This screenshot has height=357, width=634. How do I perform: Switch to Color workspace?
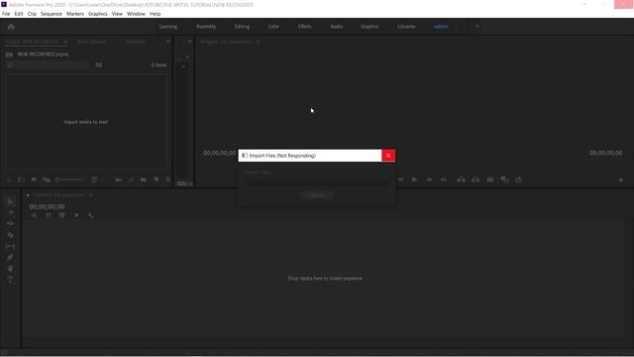coord(273,27)
